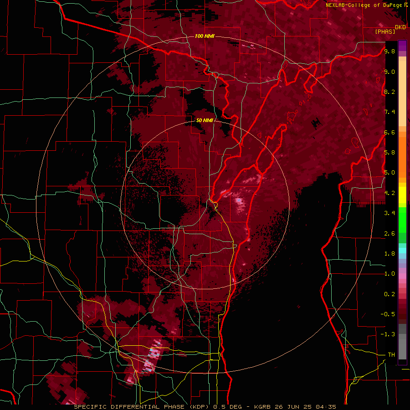Click the -1.3 color scale value
The width and height of the screenshot is (410, 410).
pos(388,334)
